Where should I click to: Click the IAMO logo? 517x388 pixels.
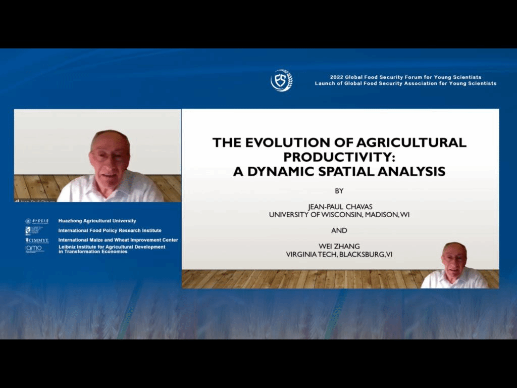34,249
